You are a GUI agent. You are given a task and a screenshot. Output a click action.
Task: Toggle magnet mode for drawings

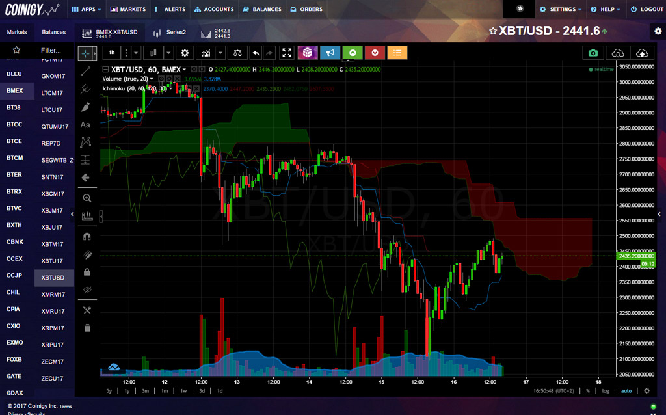click(87, 237)
